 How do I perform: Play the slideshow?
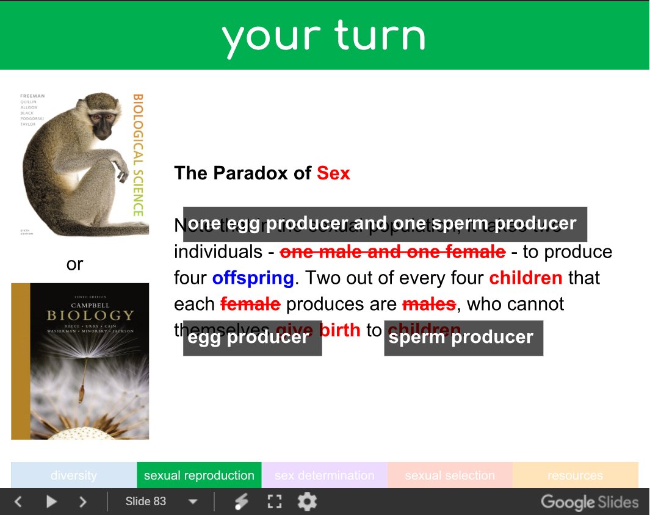pyautogui.click(x=51, y=502)
